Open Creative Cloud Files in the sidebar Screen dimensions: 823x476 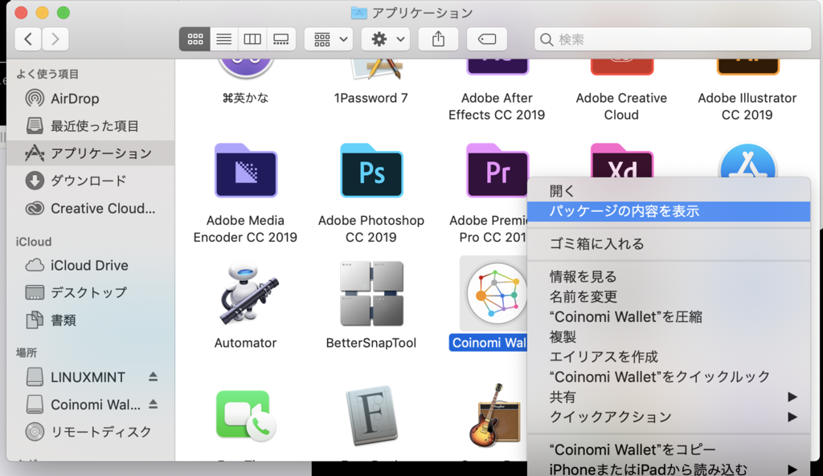coord(90,208)
